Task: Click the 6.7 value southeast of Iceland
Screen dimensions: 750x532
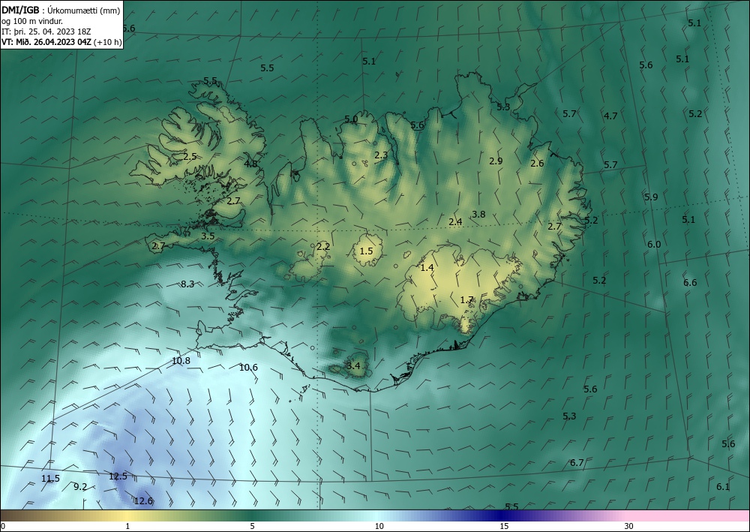Action: coord(577,463)
